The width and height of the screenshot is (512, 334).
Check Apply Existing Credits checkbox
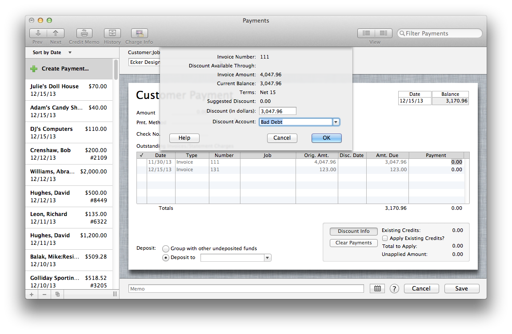(x=385, y=238)
